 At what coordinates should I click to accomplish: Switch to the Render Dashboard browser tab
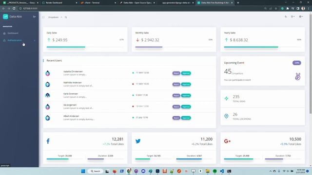point(59,3)
